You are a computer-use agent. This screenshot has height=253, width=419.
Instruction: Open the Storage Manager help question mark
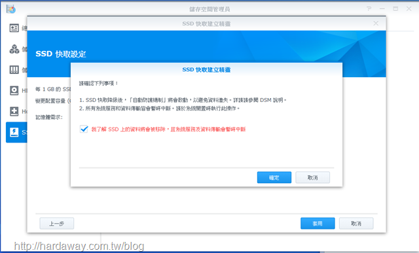(369, 8)
